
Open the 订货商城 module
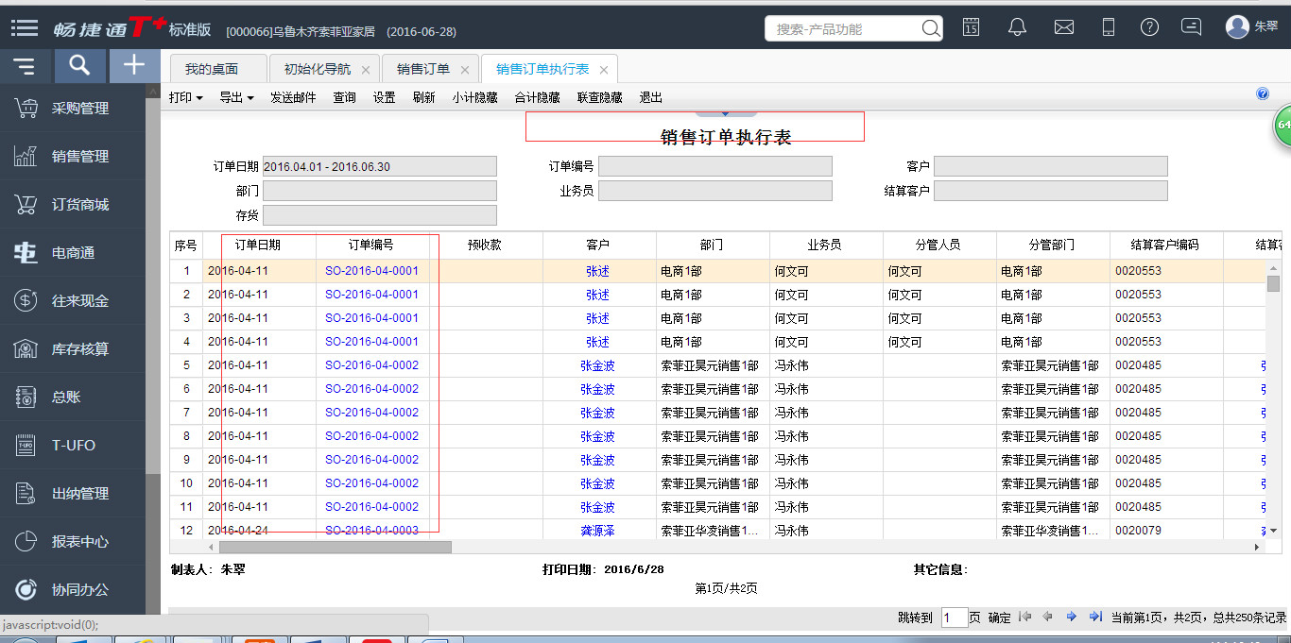pyautogui.click(x=73, y=205)
